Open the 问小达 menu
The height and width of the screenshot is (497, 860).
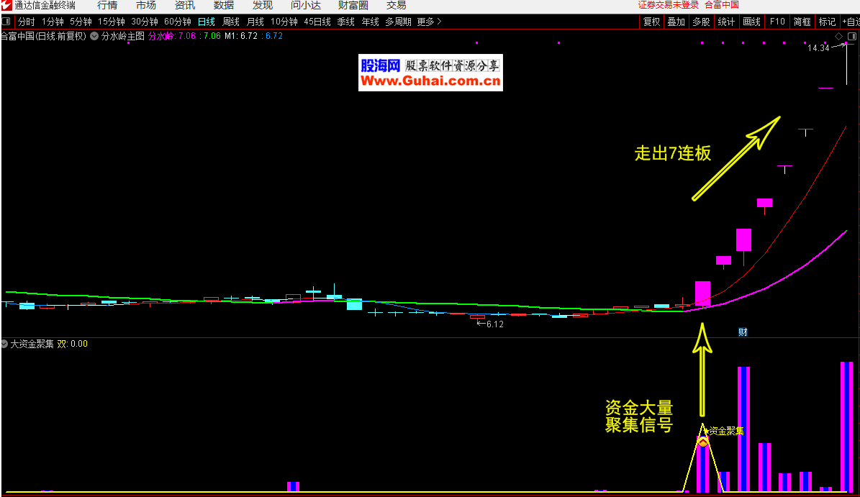coord(305,6)
